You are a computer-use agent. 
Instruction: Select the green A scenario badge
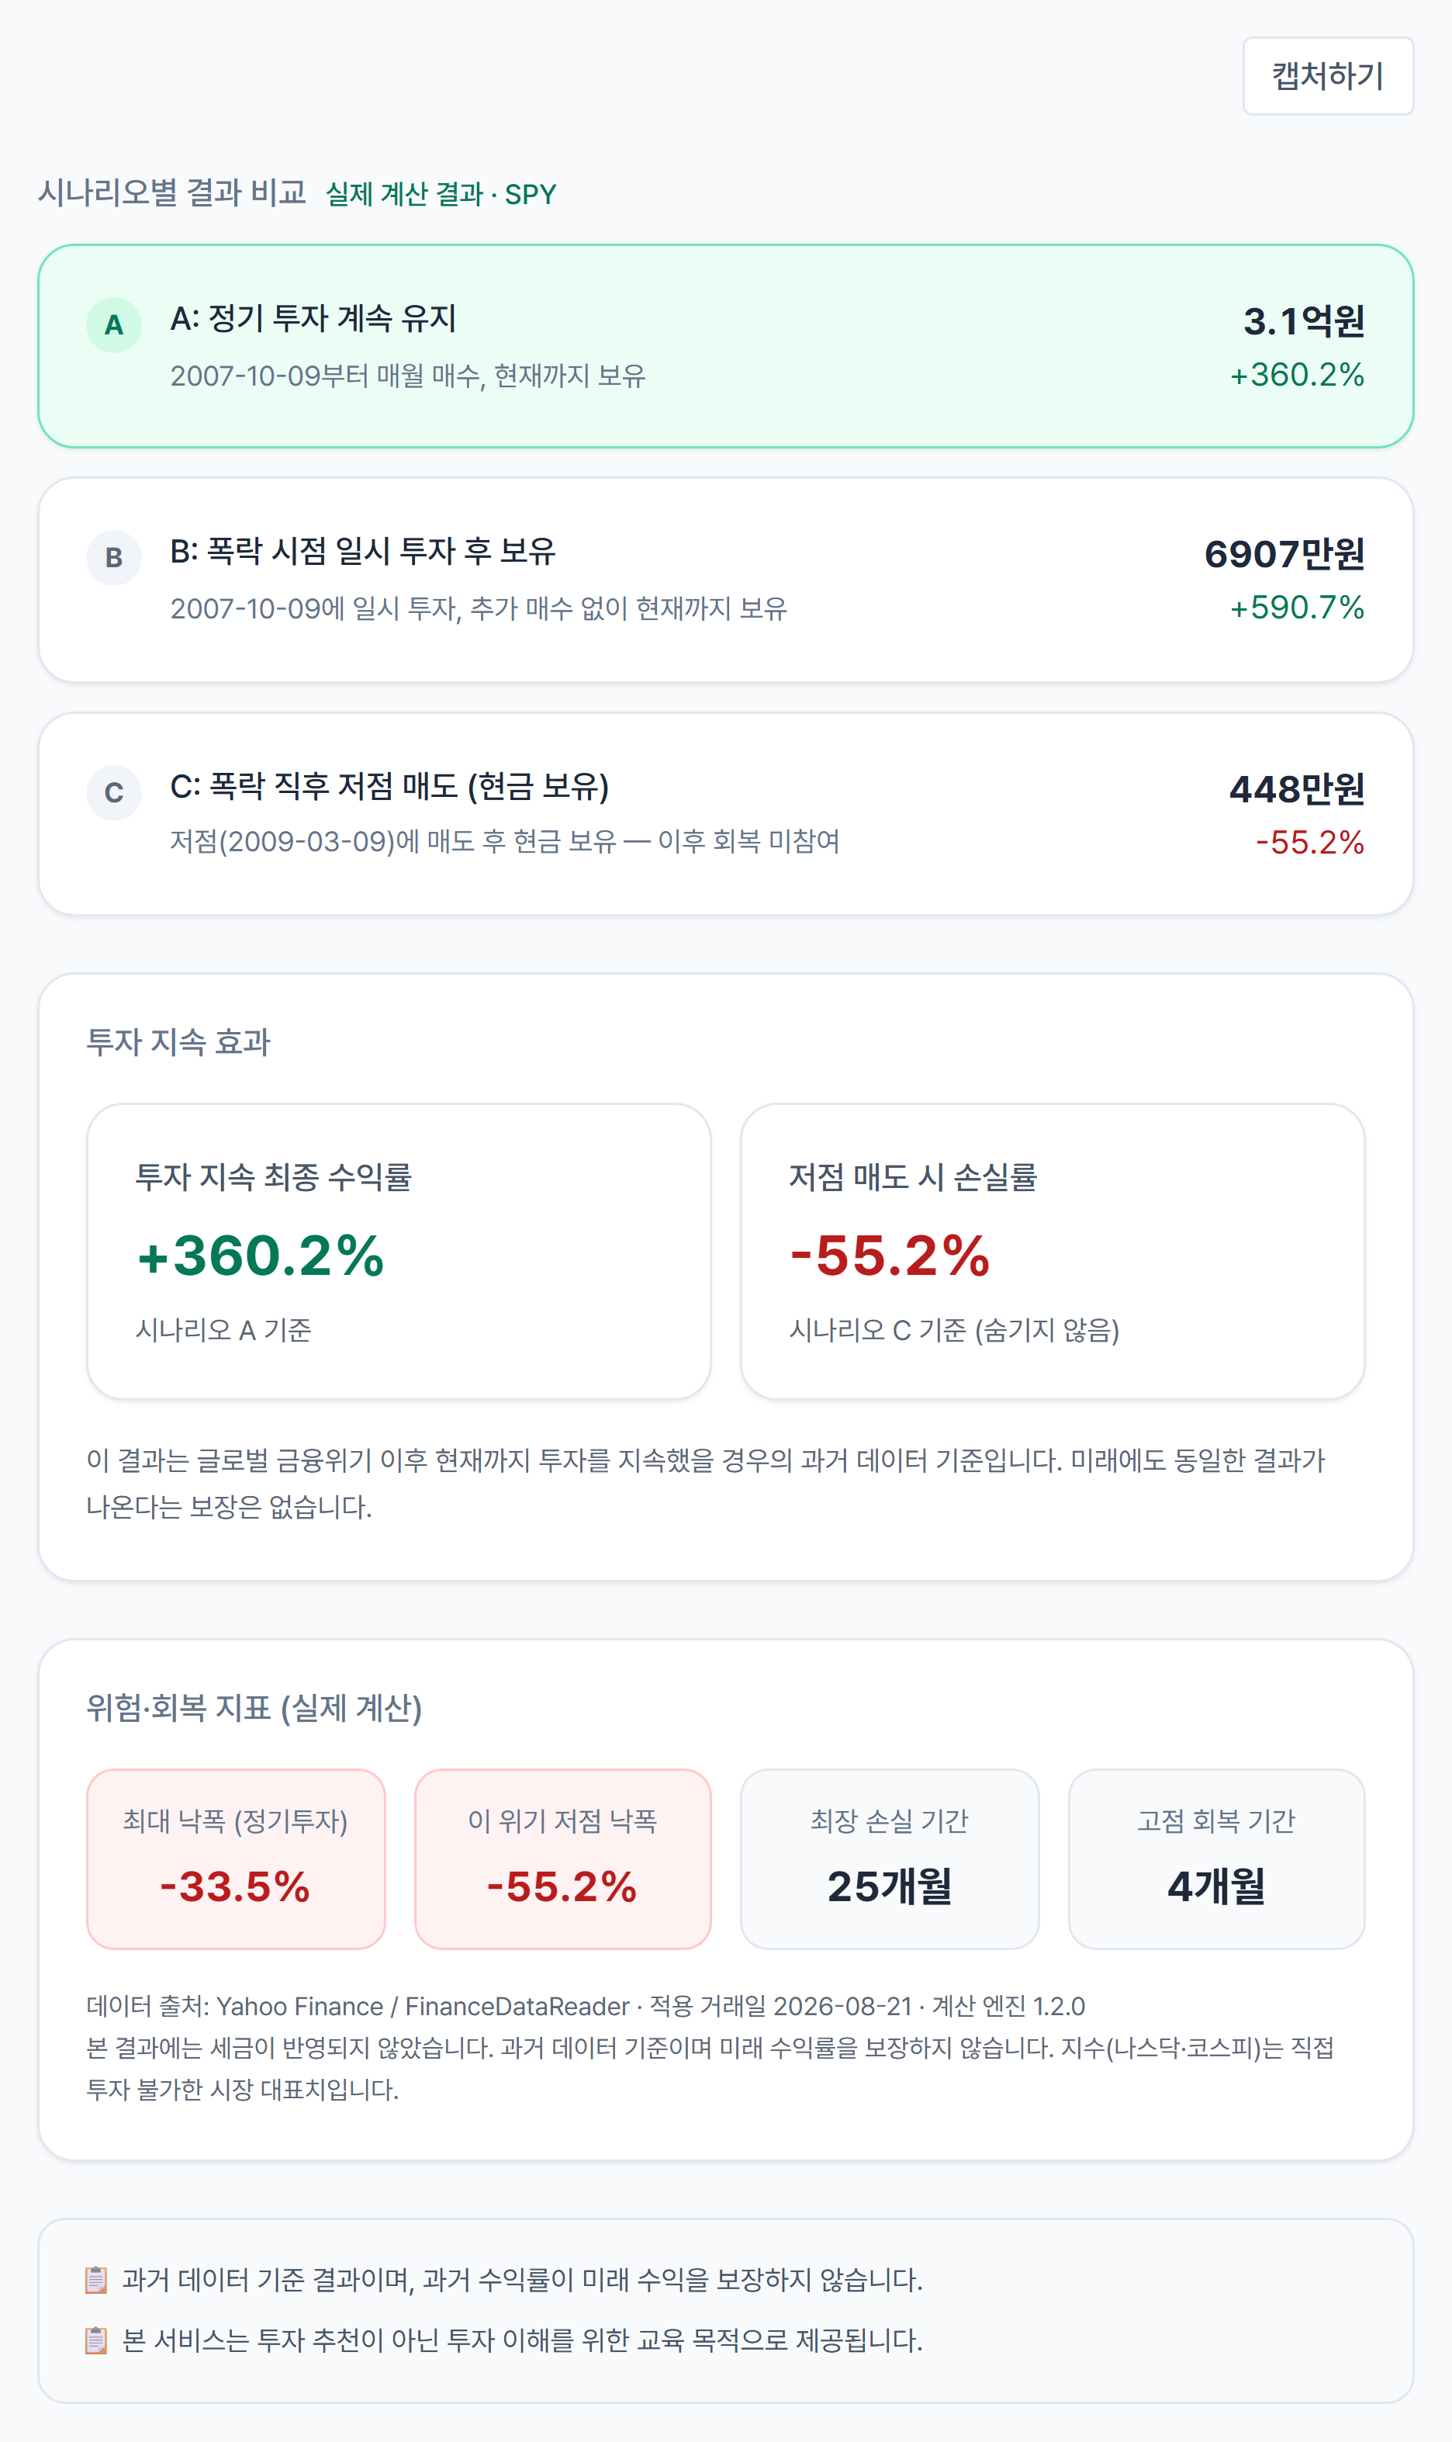click(113, 325)
